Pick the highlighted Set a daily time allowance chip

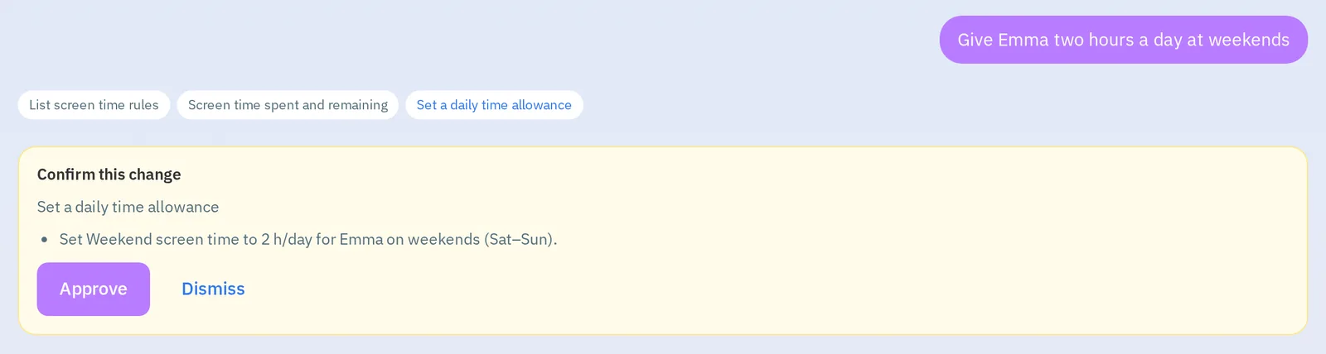(494, 105)
